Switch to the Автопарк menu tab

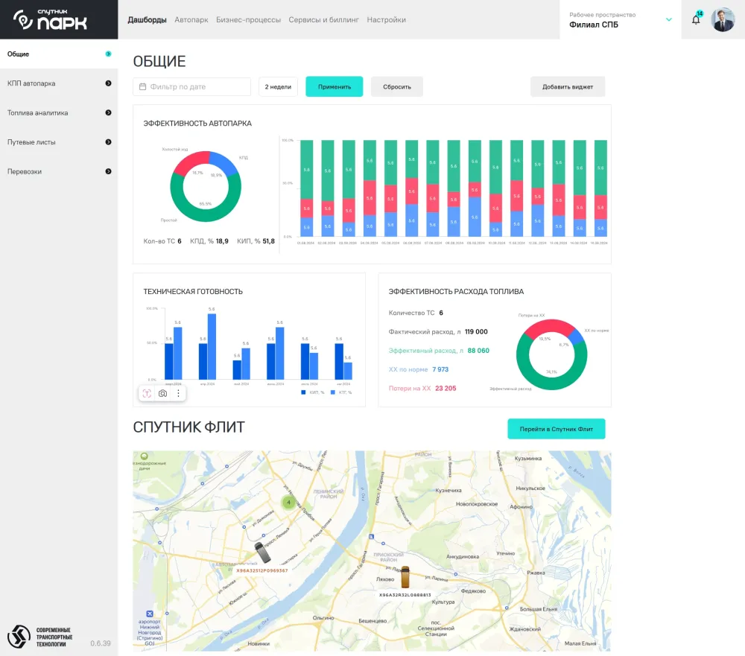coord(191,20)
